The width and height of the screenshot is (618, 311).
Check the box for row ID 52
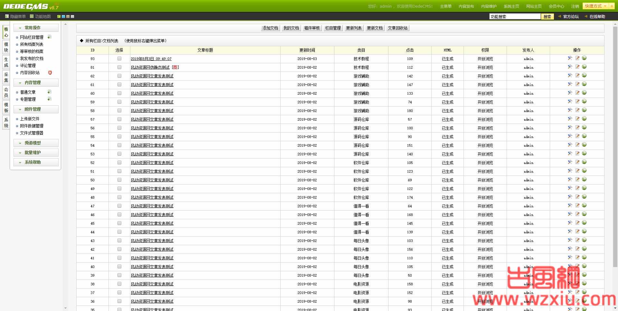tap(119, 162)
